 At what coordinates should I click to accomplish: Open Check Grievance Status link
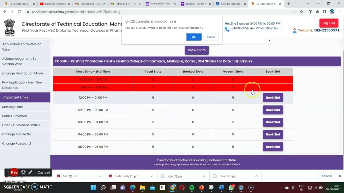click(21, 125)
